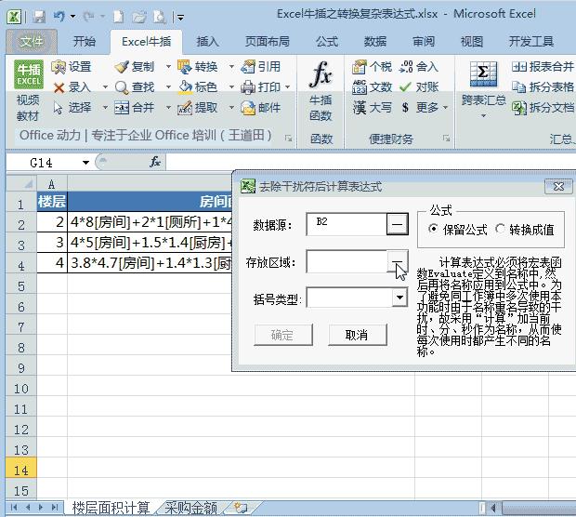
Task: Click the next sheet navigation arrow
Action: (41, 508)
